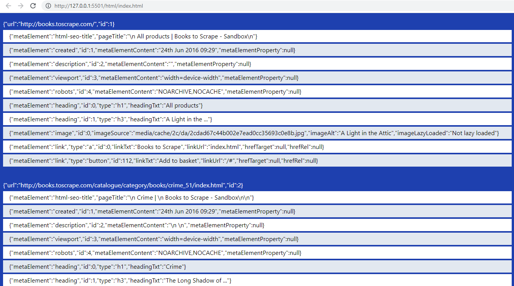This screenshot has width=514, height=286.
Task: Click the description row with '\n \n' content
Action: pyautogui.click(x=257, y=225)
